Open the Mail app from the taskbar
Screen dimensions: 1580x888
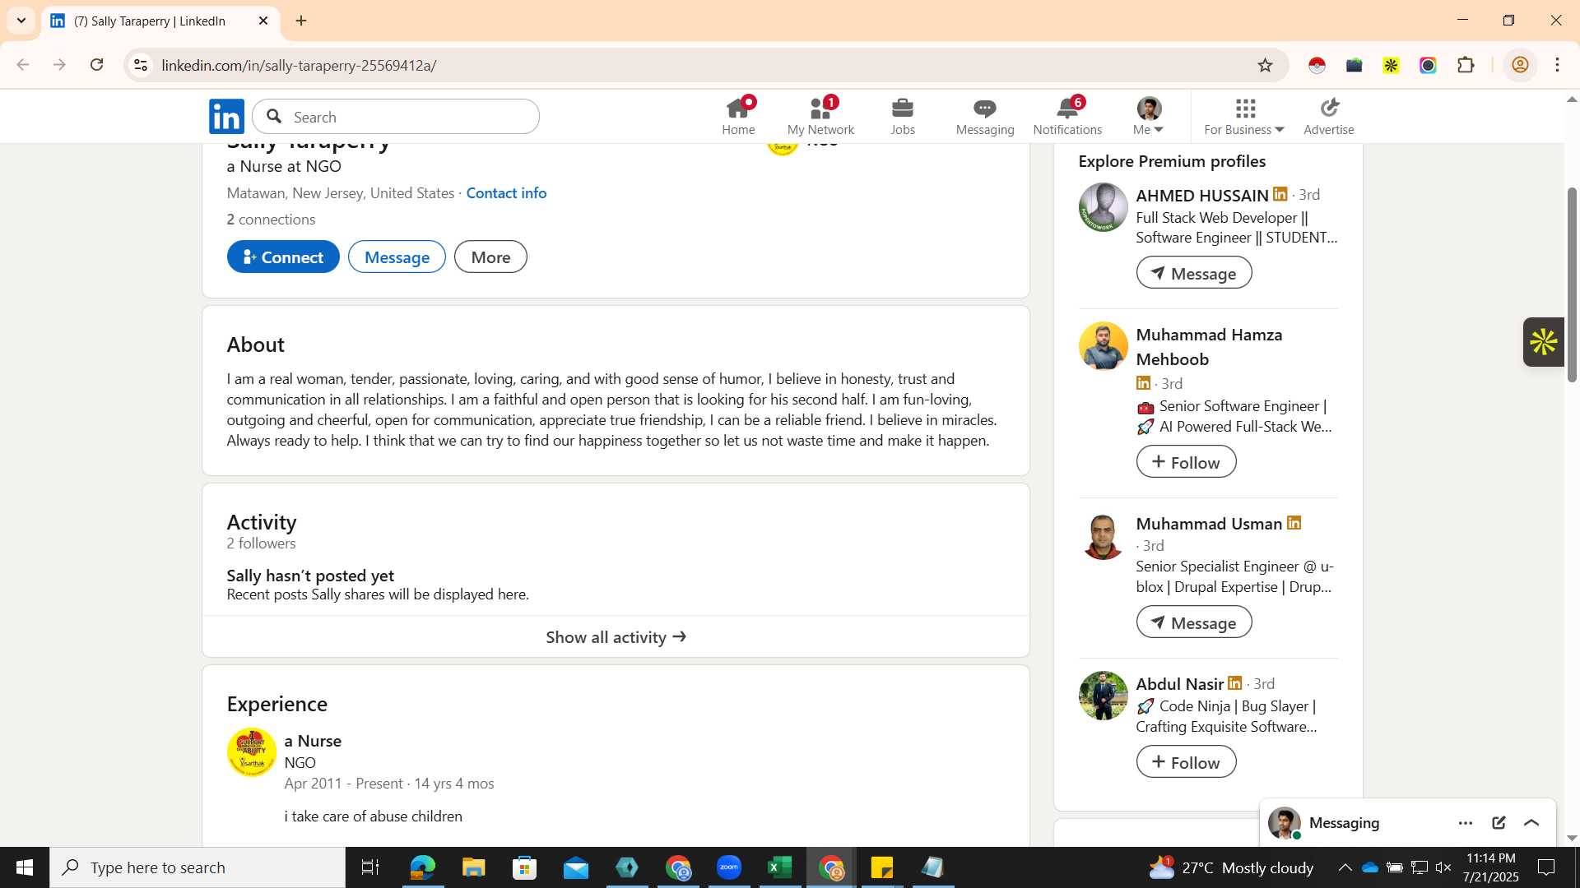pyautogui.click(x=576, y=867)
